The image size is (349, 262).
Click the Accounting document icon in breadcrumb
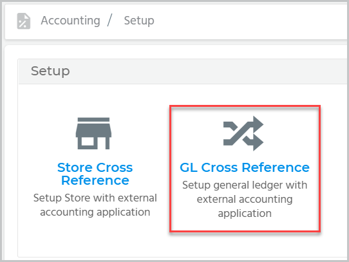tap(24, 21)
